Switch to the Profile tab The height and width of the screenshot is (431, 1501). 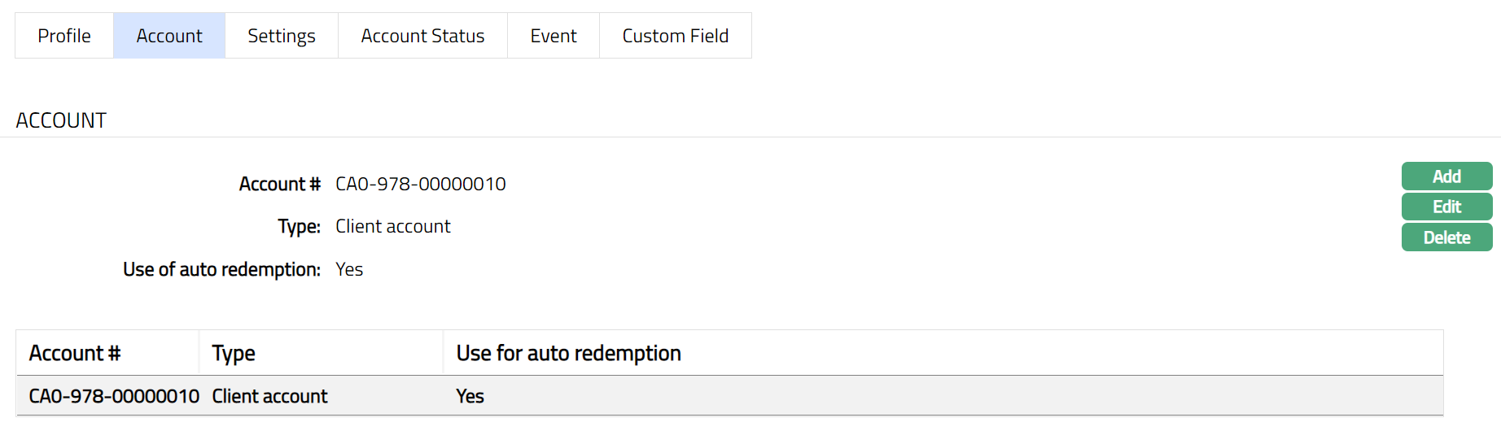(64, 36)
